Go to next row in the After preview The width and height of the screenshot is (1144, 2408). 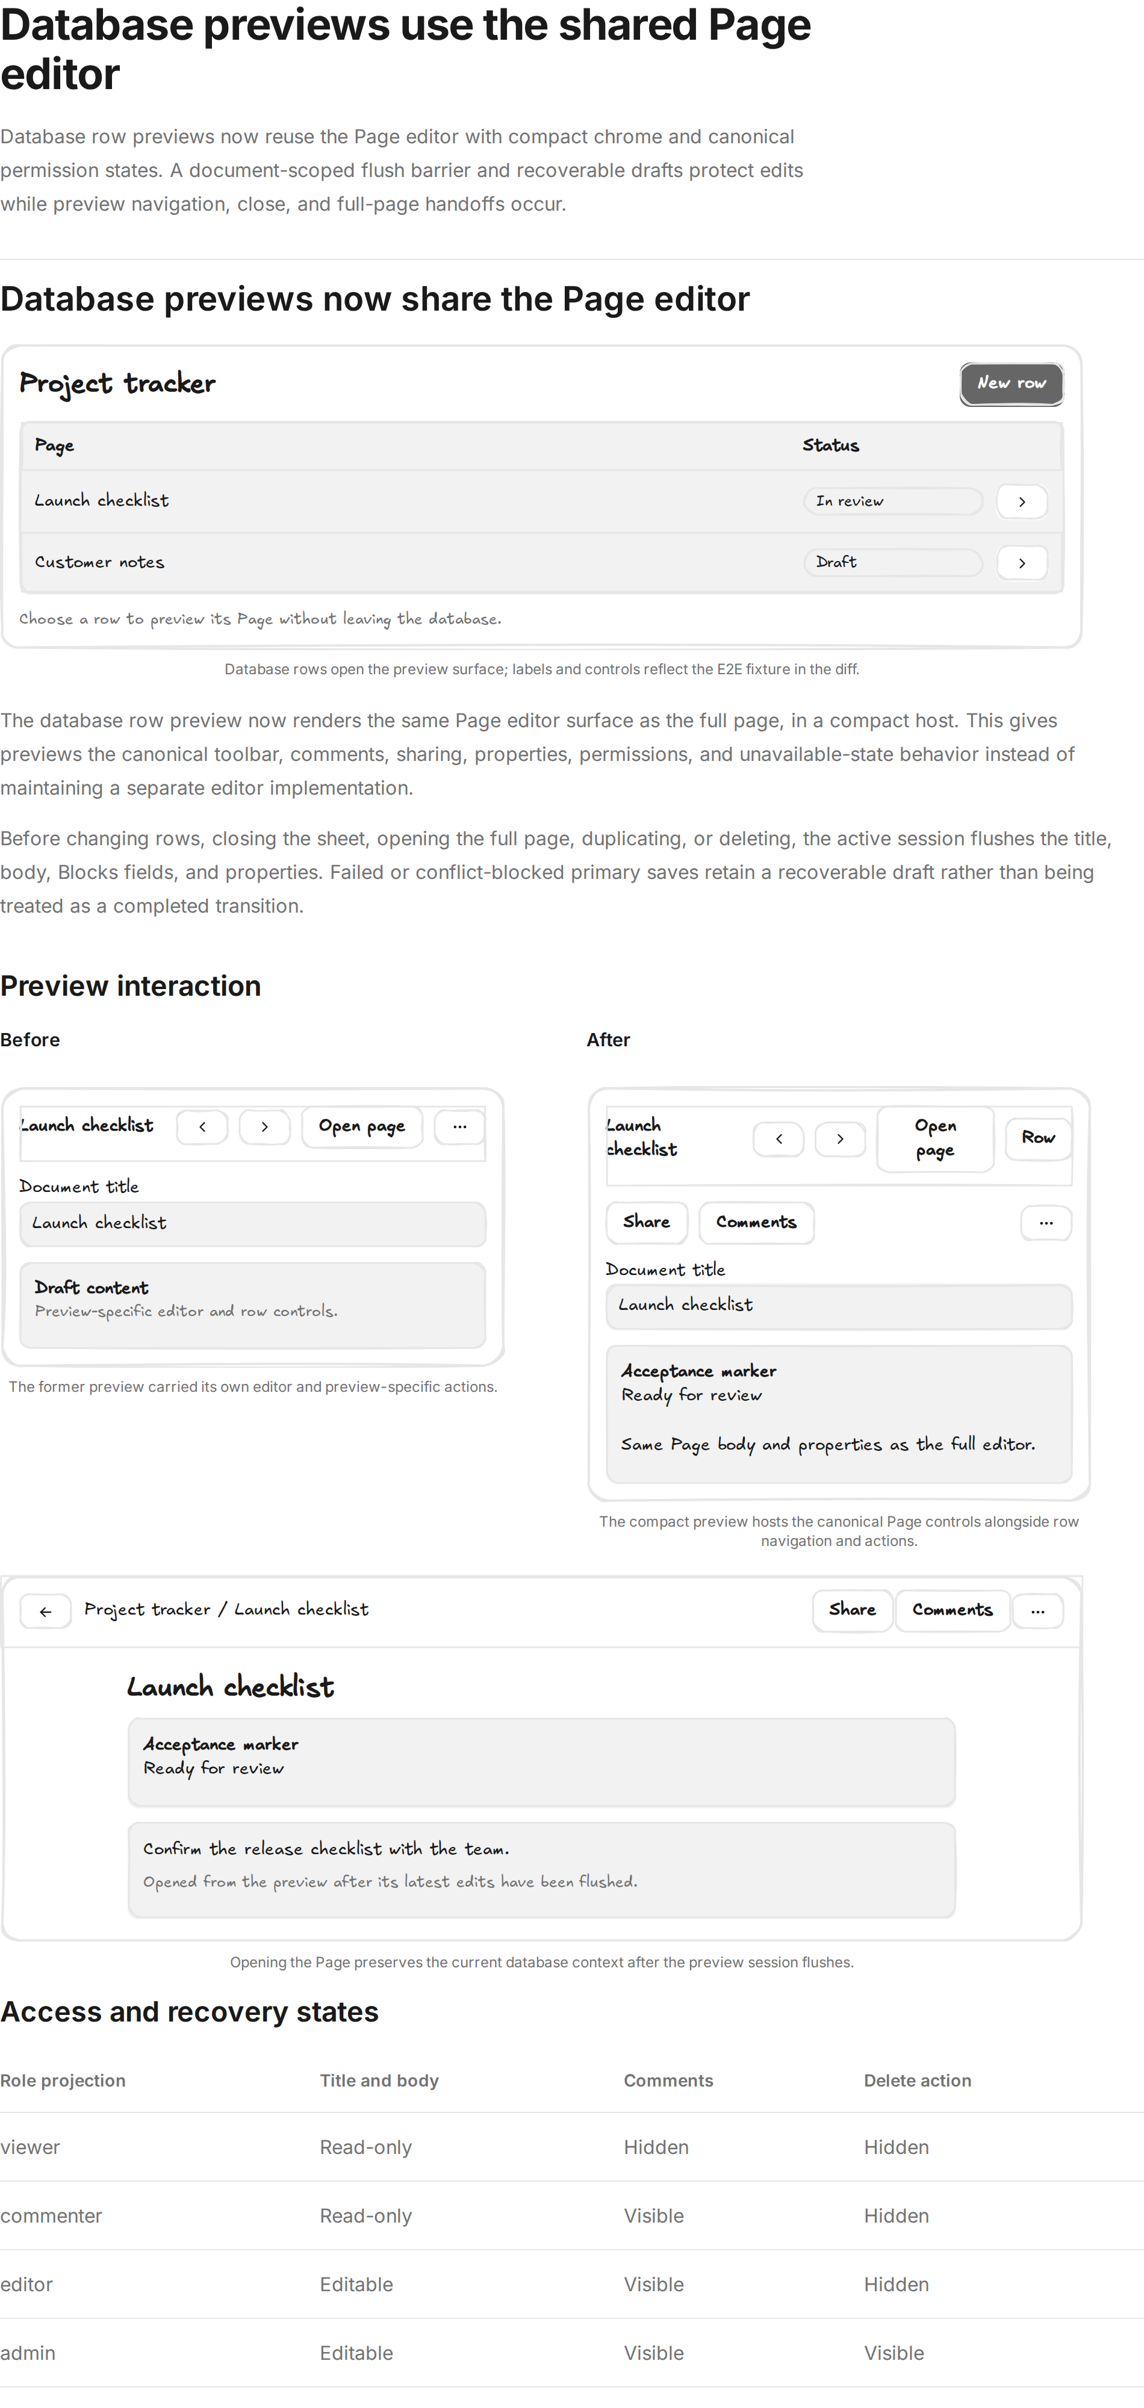tap(841, 1138)
